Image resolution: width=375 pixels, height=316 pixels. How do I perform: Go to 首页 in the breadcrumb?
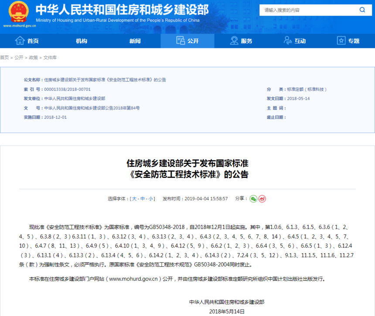click(x=4, y=58)
